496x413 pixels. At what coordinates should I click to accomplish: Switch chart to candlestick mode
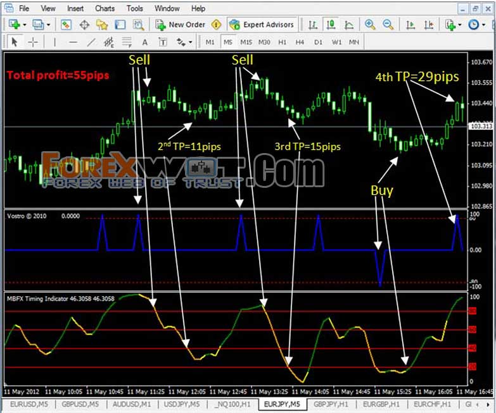pyautogui.click(x=331, y=25)
